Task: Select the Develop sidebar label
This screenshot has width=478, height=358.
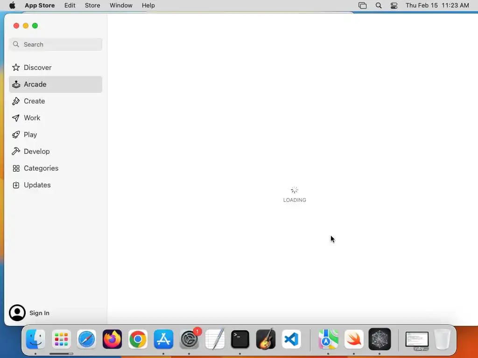Action: 36,151
